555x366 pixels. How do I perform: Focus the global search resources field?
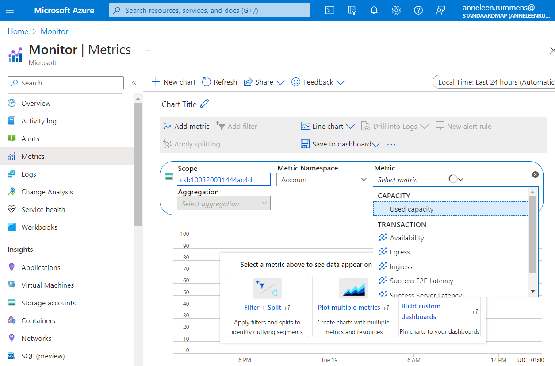[x=210, y=10]
